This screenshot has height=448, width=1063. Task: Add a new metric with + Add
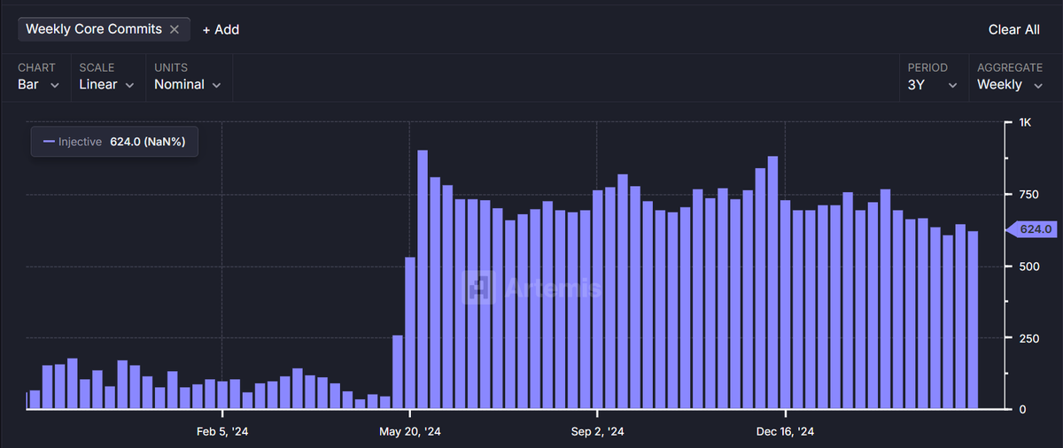(221, 29)
